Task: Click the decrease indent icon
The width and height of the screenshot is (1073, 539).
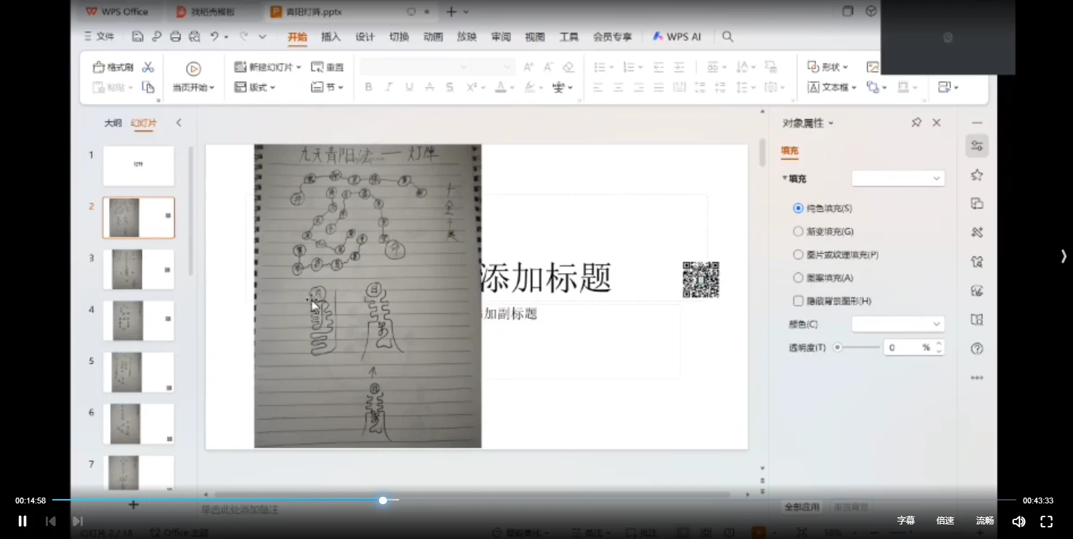Action: (x=658, y=67)
